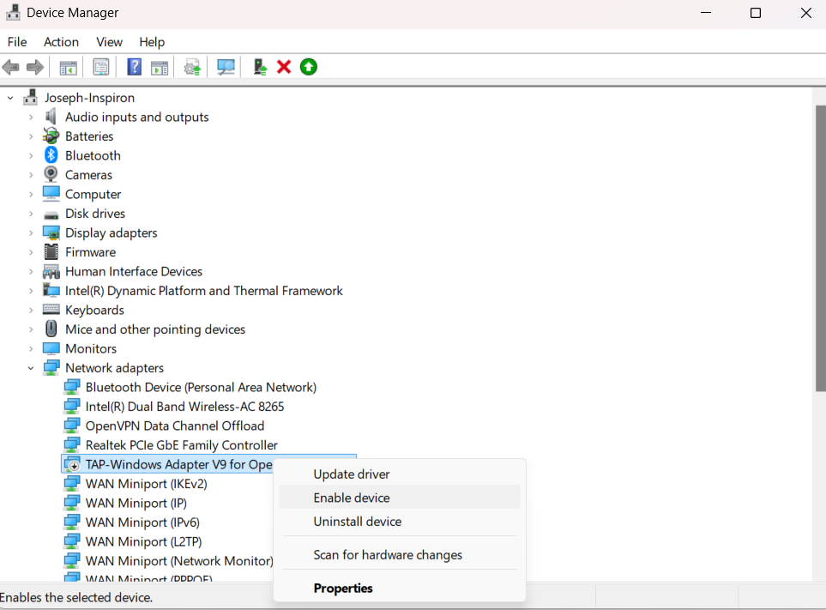
Task: Open the View menu
Action: pyautogui.click(x=109, y=42)
